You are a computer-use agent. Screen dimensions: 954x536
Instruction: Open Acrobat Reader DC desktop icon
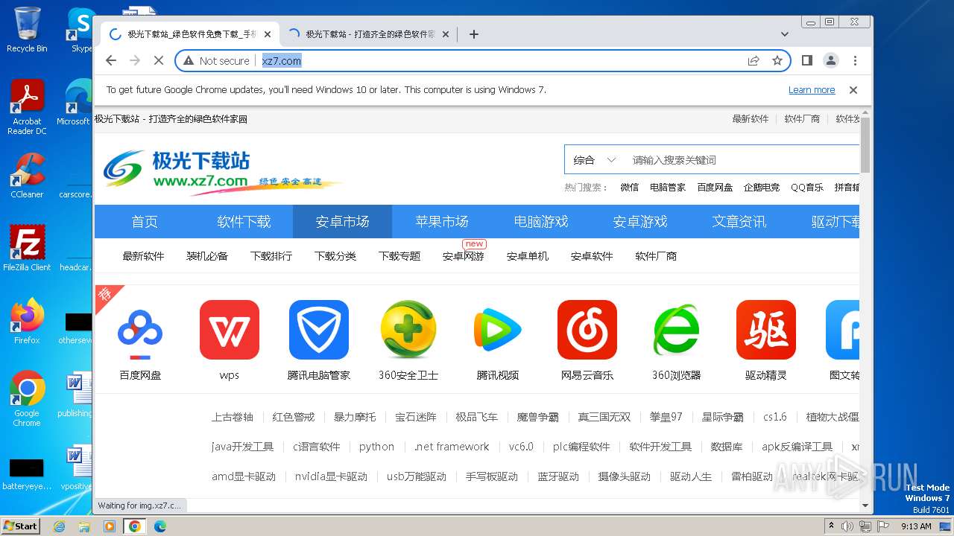[x=27, y=107]
